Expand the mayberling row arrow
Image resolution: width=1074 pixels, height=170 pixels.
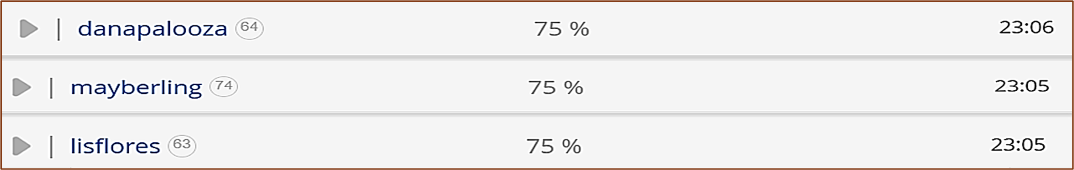[x=22, y=87]
